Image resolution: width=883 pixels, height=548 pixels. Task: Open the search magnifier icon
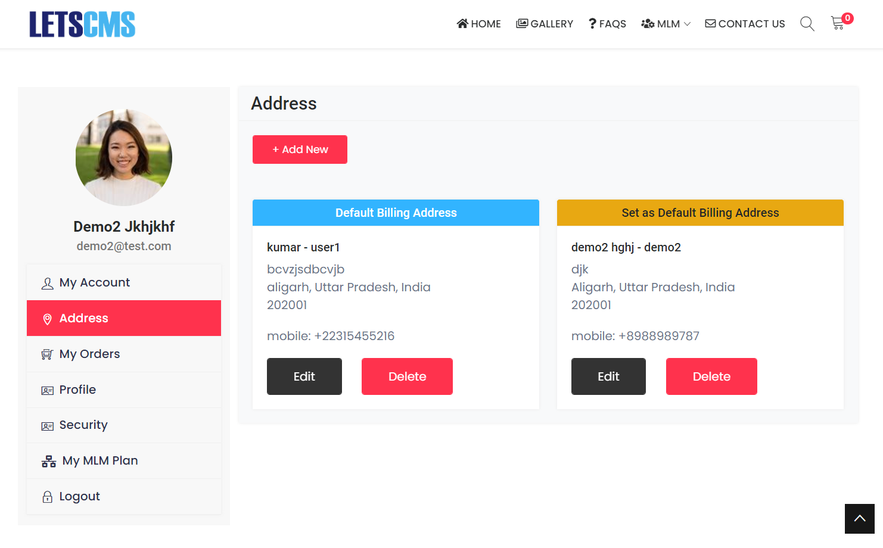click(807, 24)
